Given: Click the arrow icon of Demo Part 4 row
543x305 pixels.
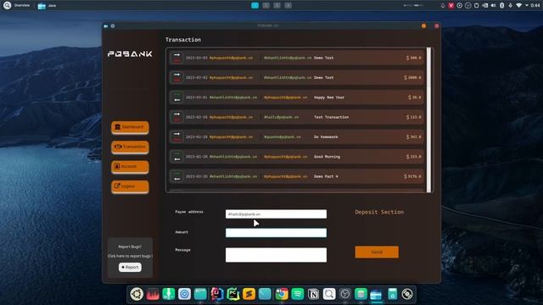Looking at the screenshot, I should click(177, 176).
